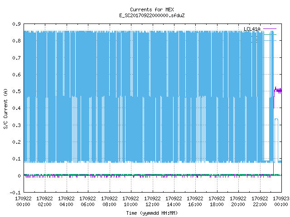Click the y-axis tick label '0.1'
Image resolution: width=290 pixels, height=217 pixels.
[16, 159]
